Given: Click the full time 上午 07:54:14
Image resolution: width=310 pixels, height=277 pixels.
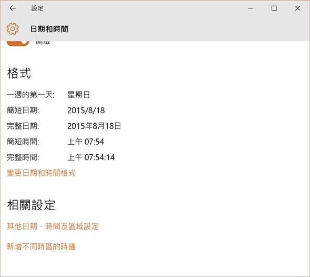Looking at the screenshot, I should coord(91,157).
